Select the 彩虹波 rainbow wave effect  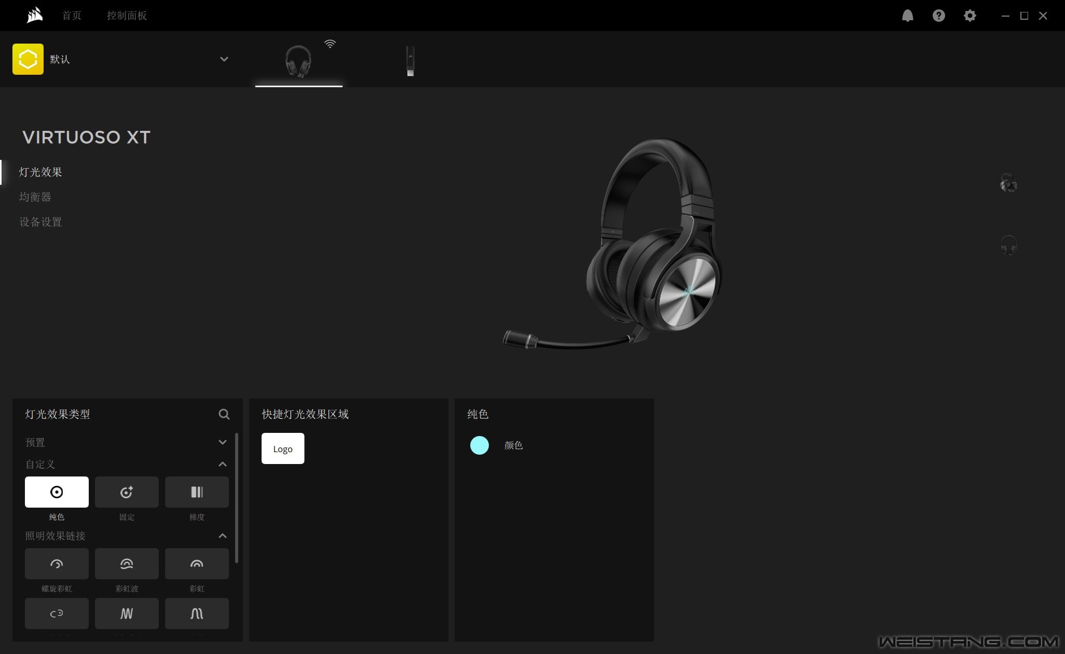127,564
